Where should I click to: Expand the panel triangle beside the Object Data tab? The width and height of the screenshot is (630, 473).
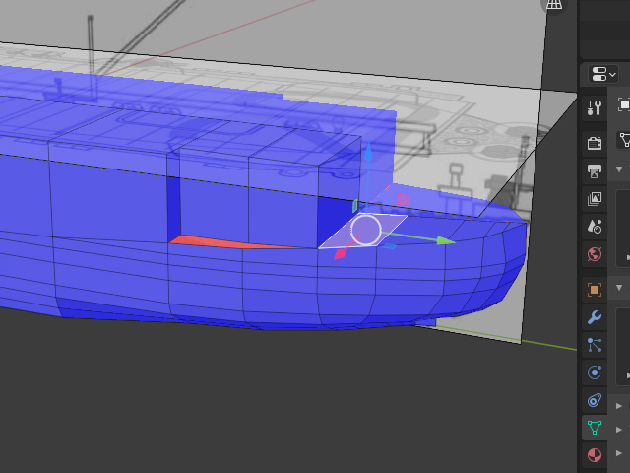(619, 430)
